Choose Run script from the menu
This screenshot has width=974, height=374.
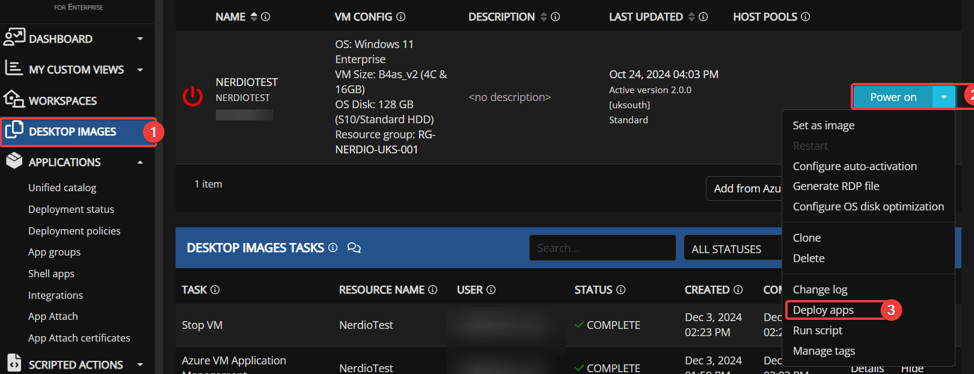817,331
